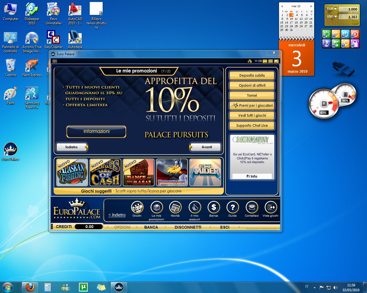Click the Informazioni promotion button
Image resolution: width=367 pixels, height=293 pixels.
point(96,132)
